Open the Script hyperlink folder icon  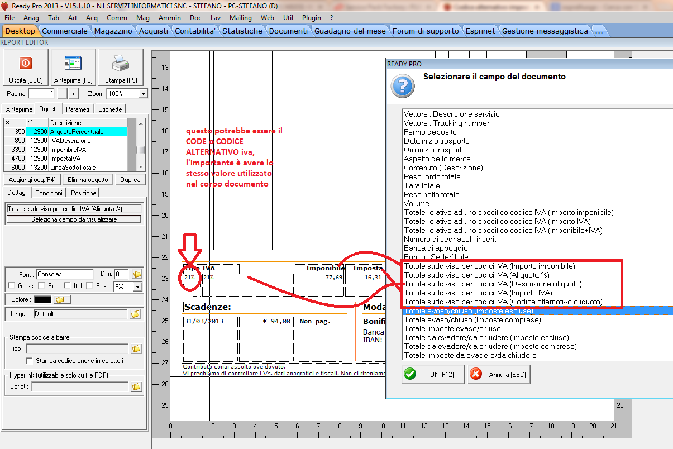[137, 386]
